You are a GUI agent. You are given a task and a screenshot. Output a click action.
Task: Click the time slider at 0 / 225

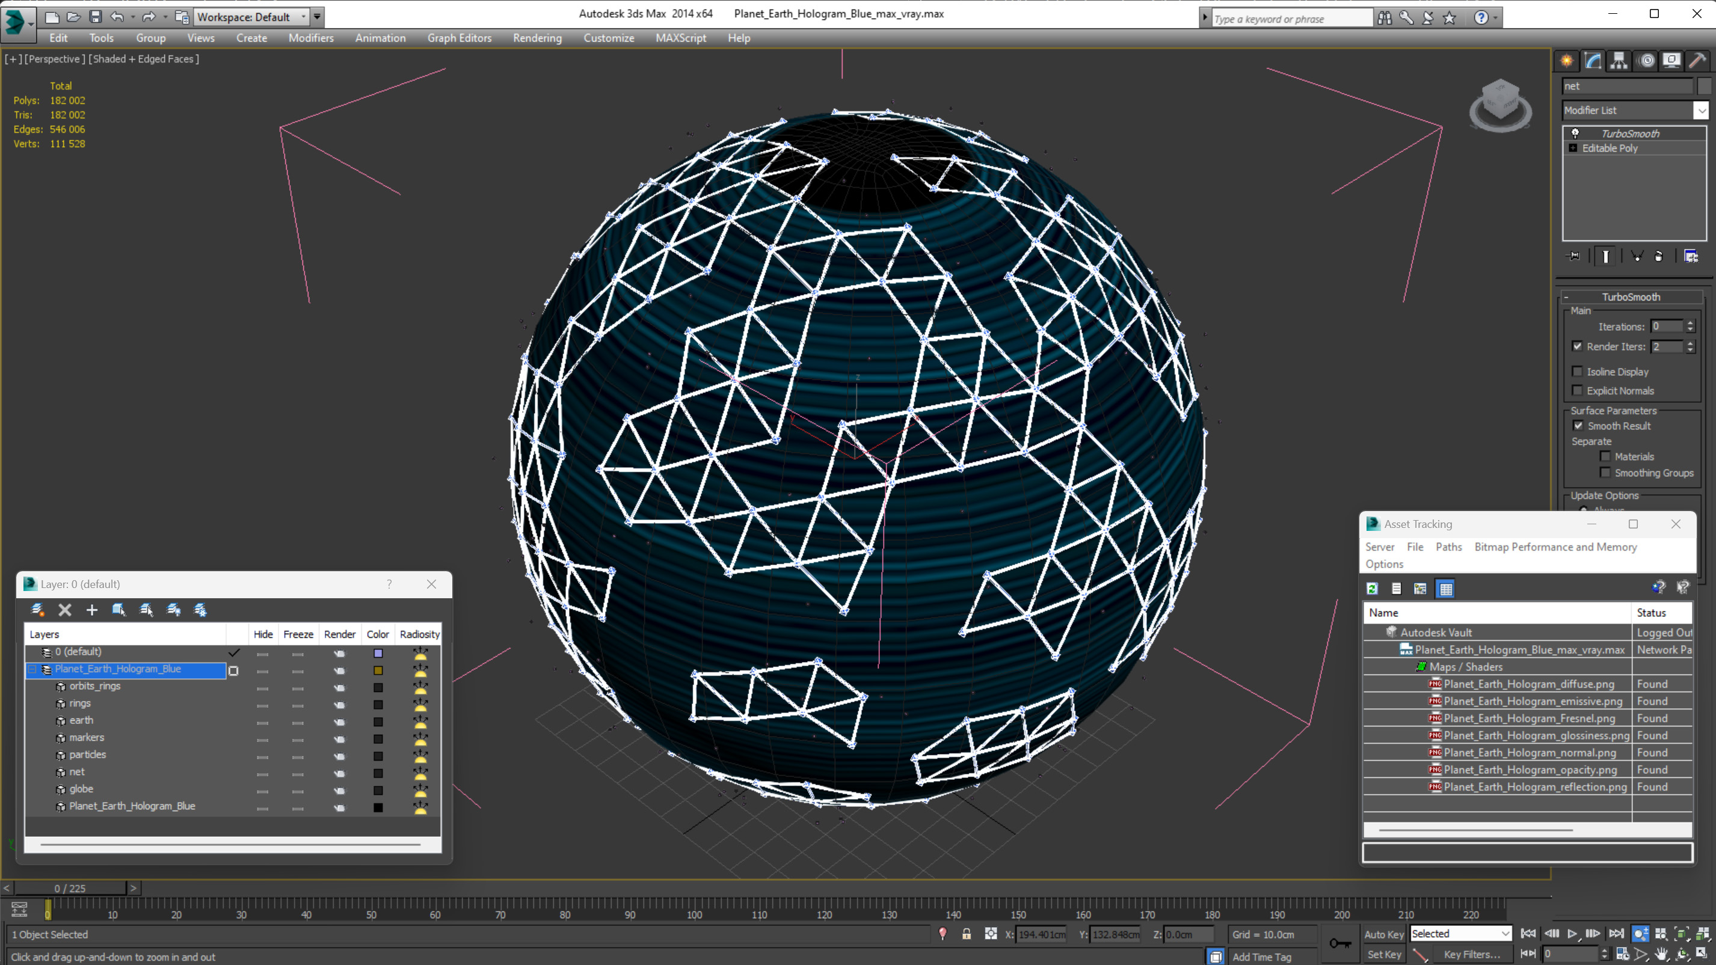coord(70,888)
